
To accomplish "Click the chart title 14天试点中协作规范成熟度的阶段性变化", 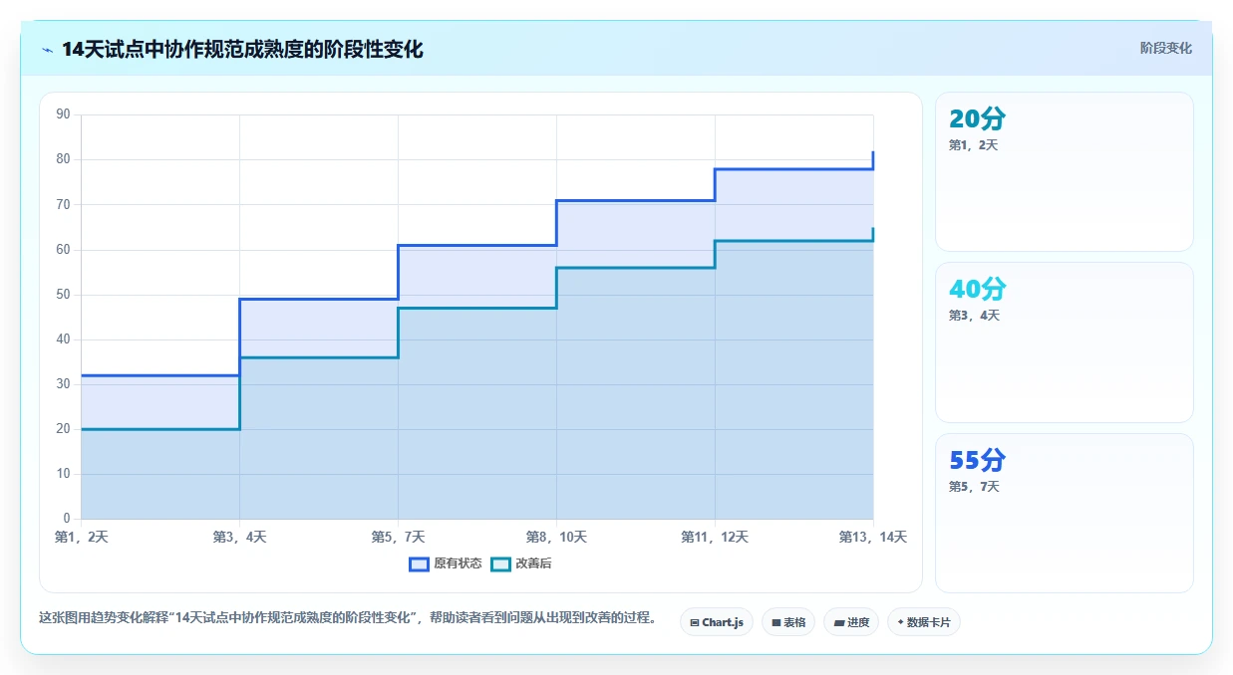I will point(242,50).
